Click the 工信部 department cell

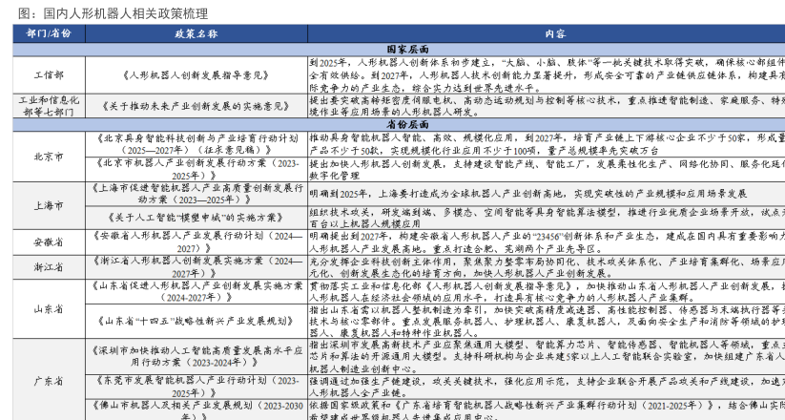49,73
